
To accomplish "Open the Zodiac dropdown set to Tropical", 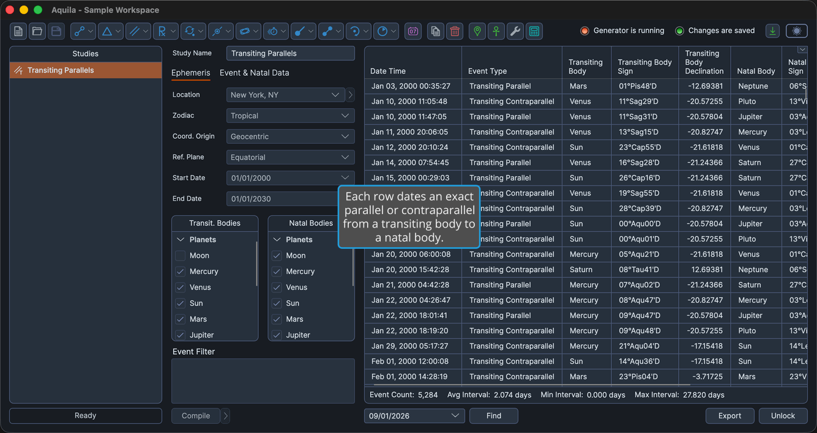I will pyautogui.click(x=290, y=116).
